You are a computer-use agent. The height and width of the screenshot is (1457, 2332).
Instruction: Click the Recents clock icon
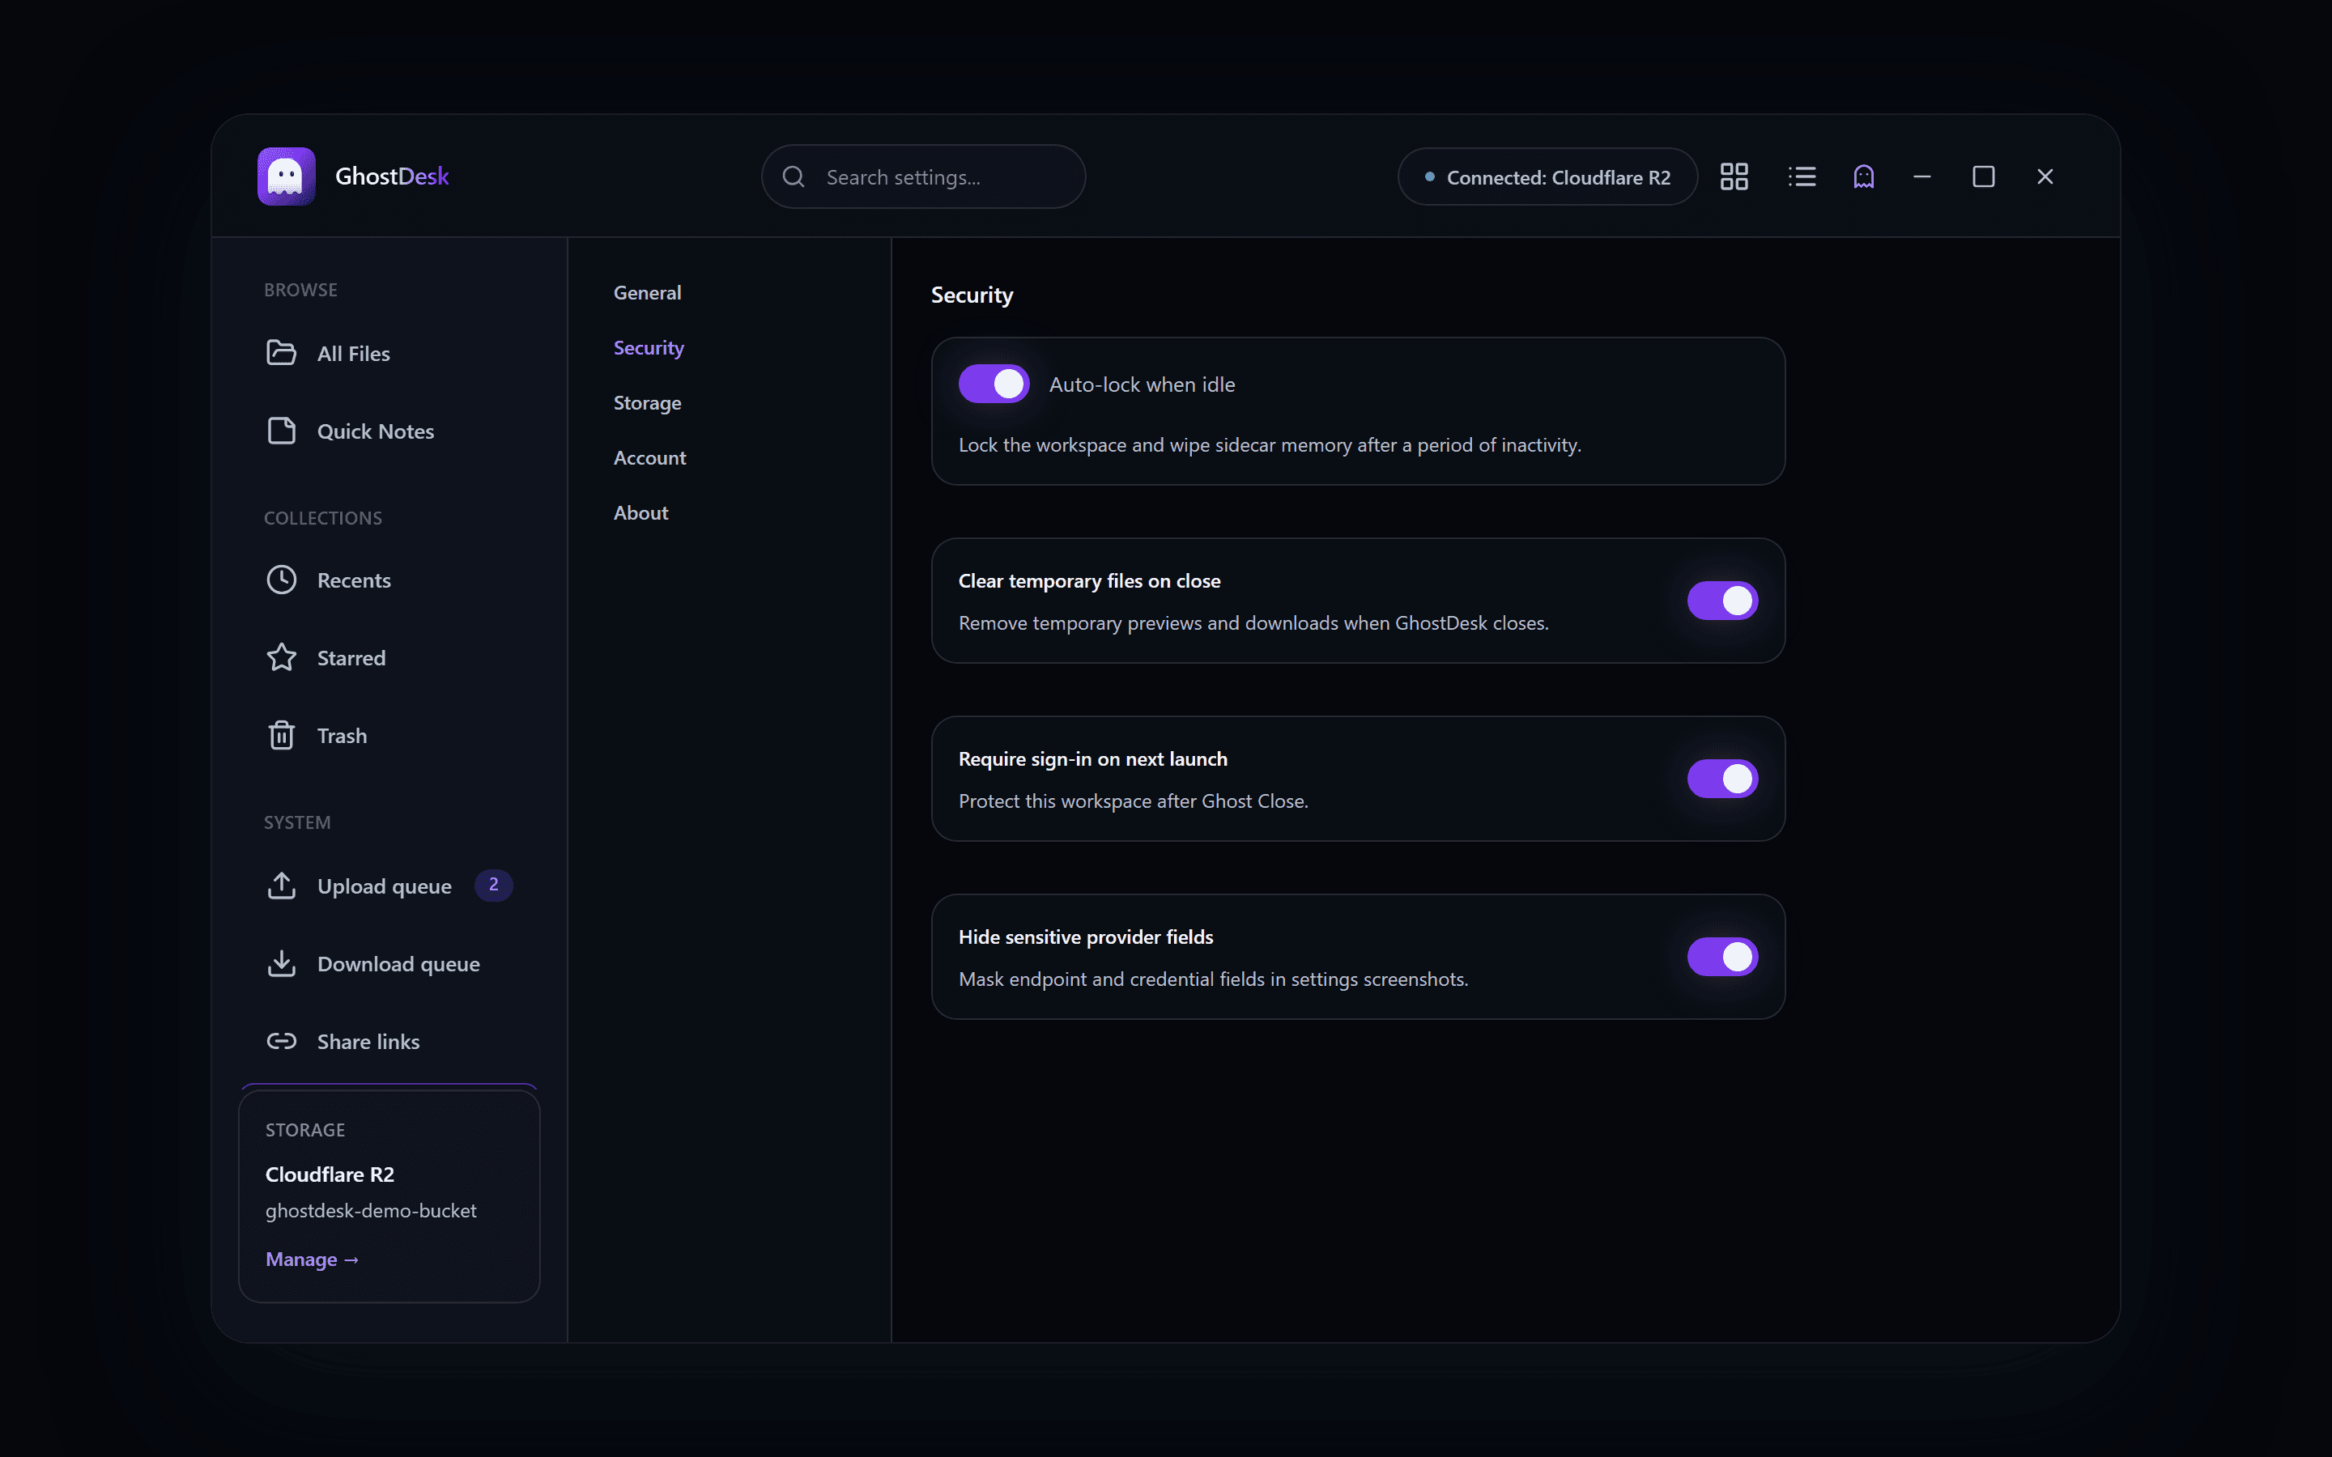pos(282,580)
